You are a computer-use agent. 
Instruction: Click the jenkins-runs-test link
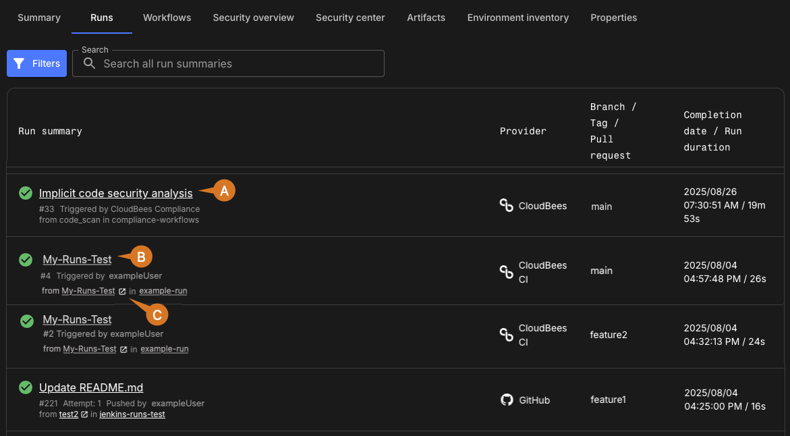pos(132,414)
